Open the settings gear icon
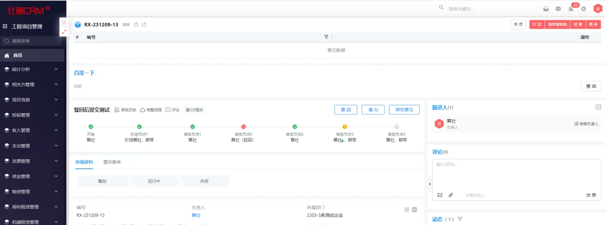 pos(583,9)
